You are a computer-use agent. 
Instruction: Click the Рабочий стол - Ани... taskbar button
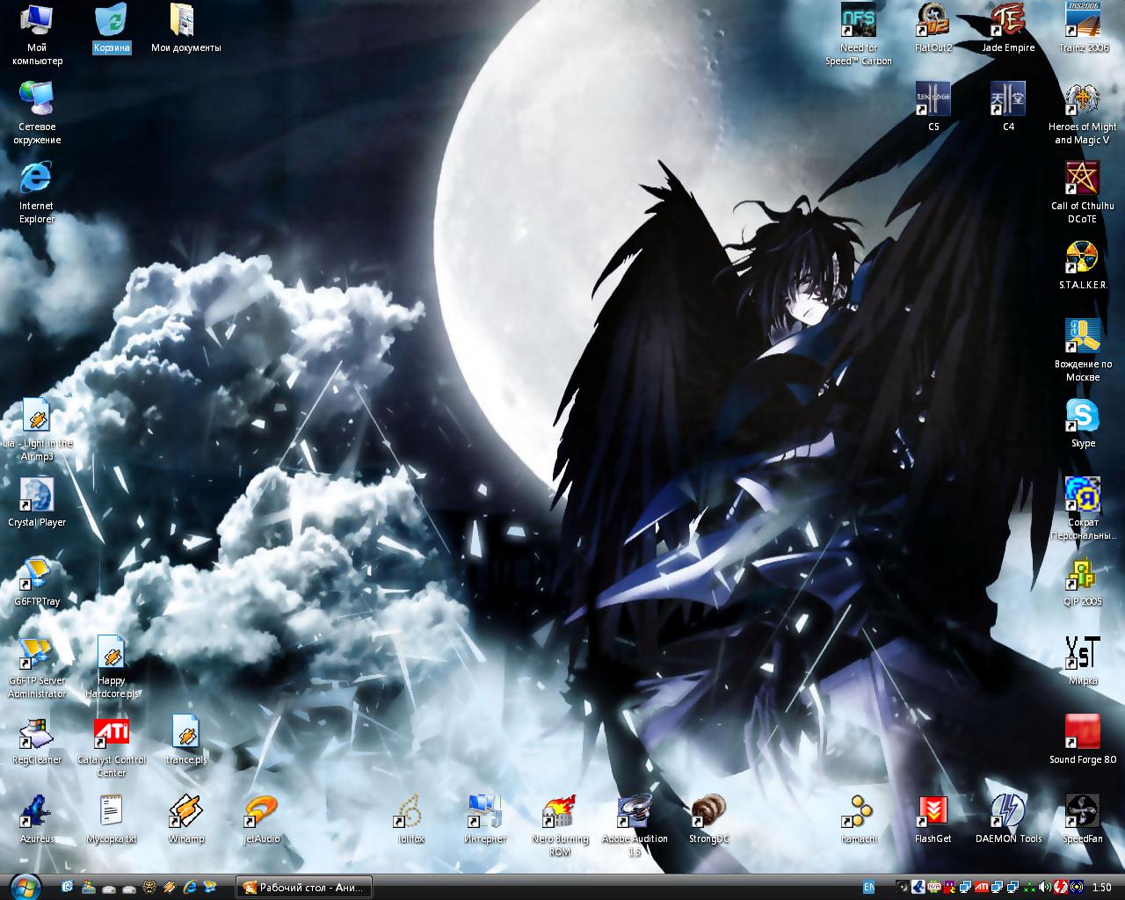tap(303, 888)
